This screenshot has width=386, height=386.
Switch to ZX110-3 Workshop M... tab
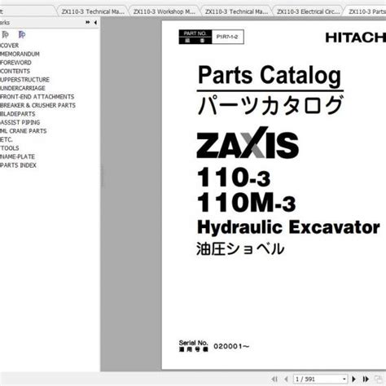tap(164, 11)
